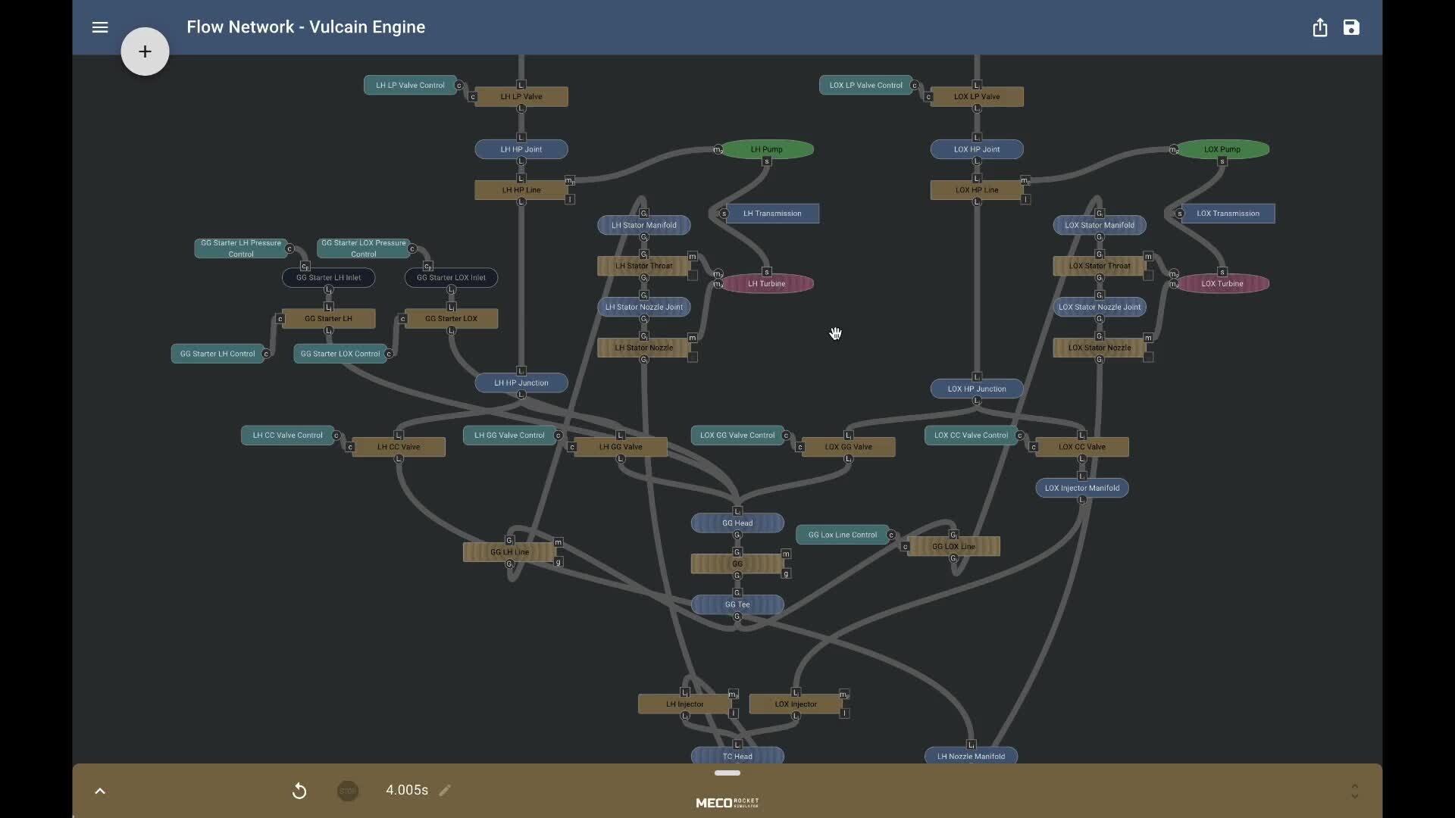Click the GG Starter LH Pressure Control node

coord(240,248)
